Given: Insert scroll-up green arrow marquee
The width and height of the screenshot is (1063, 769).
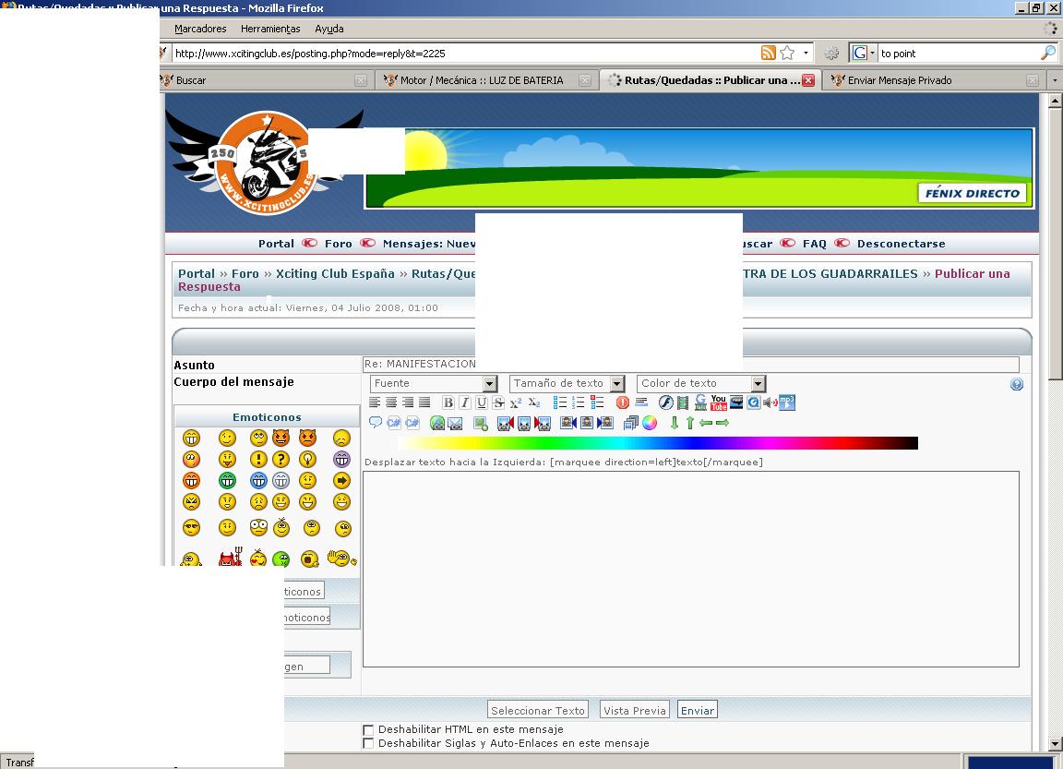Looking at the screenshot, I should (x=690, y=423).
